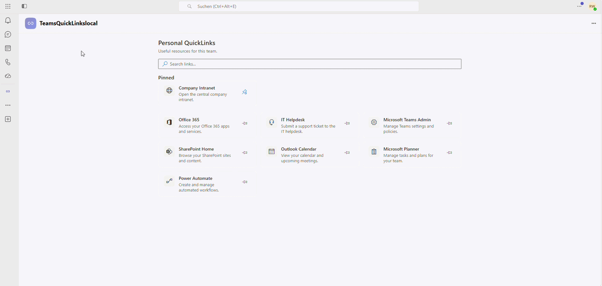
Task: Click the Personal QuickLinks heading
Action: click(187, 43)
